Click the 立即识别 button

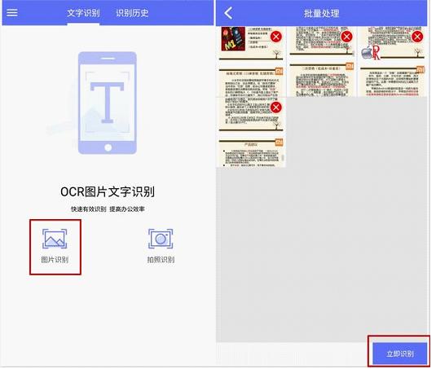400,354
